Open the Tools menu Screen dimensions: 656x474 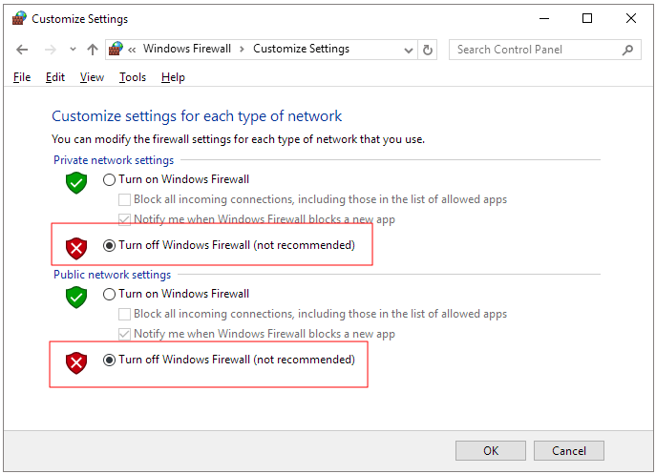click(x=133, y=77)
